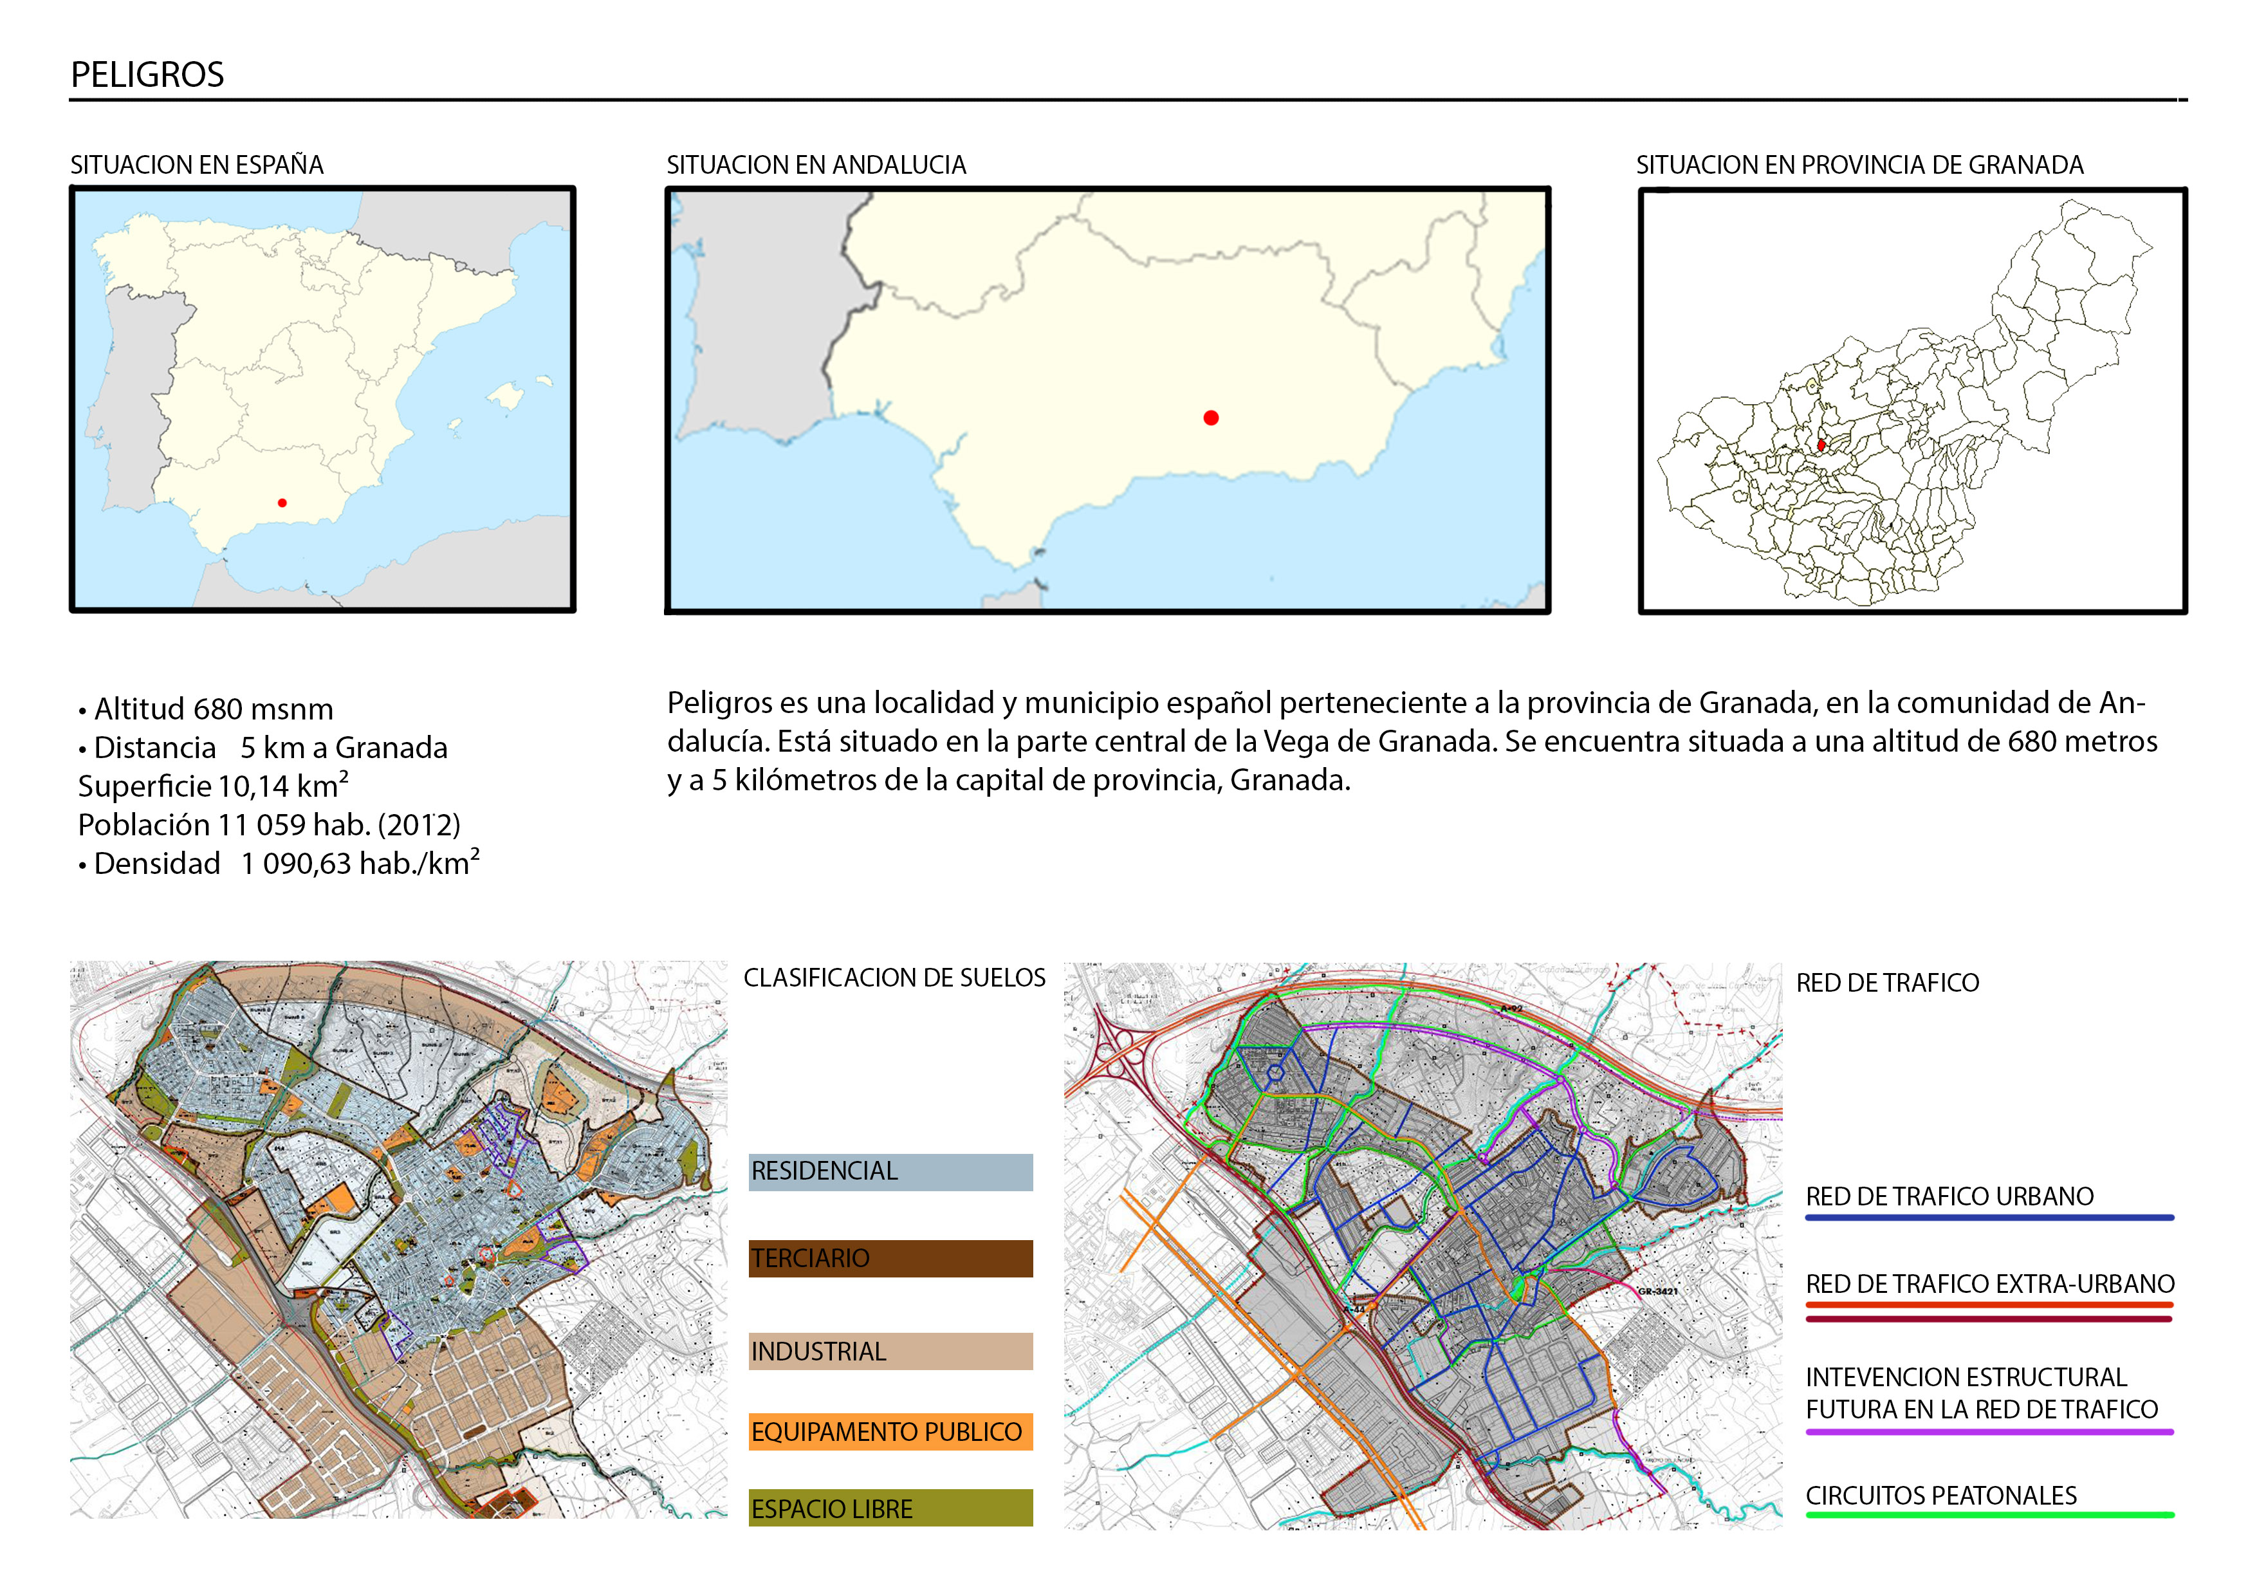2257x1596 pixels.
Task: Click the blue urban traffic legend line
Action: tap(1989, 1218)
